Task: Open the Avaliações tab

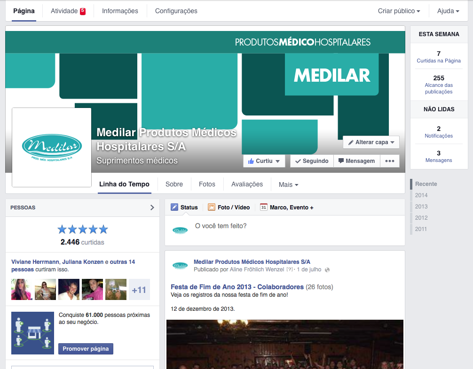Action: click(x=247, y=184)
